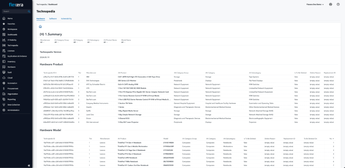Open SaaS sidebar icon
Image resolution: width=345 pixels, height=168 pixels.
pos(4,72)
